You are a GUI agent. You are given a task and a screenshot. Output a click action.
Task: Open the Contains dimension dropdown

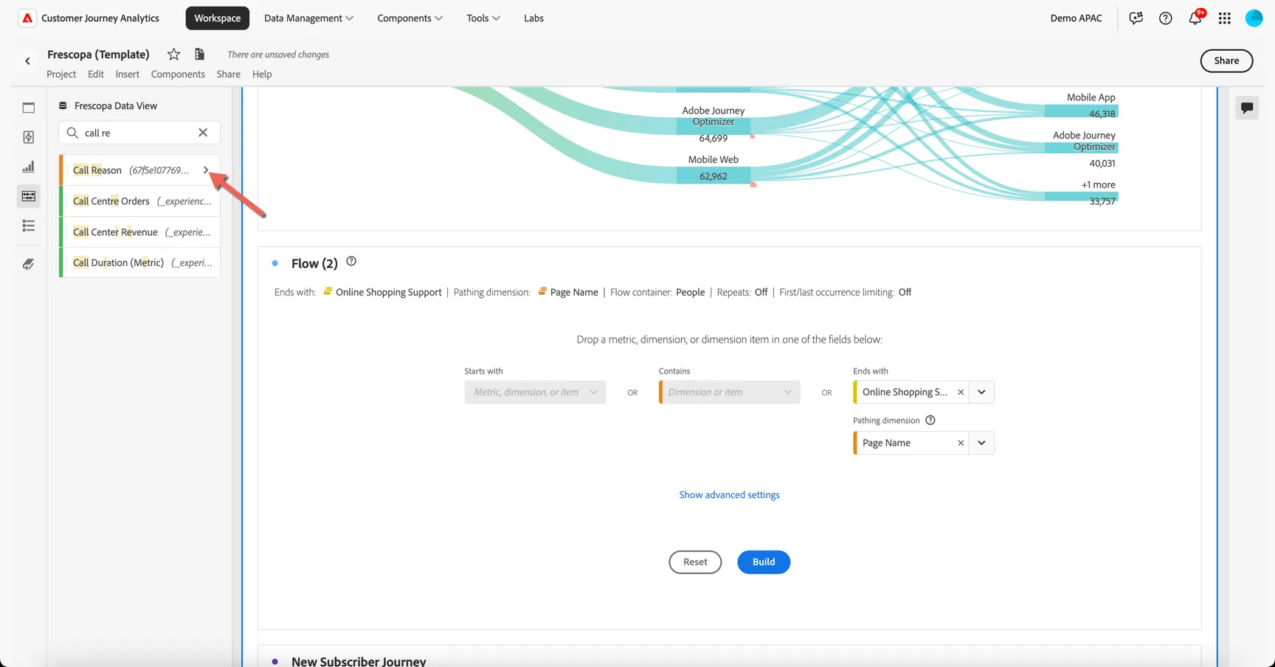(730, 392)
